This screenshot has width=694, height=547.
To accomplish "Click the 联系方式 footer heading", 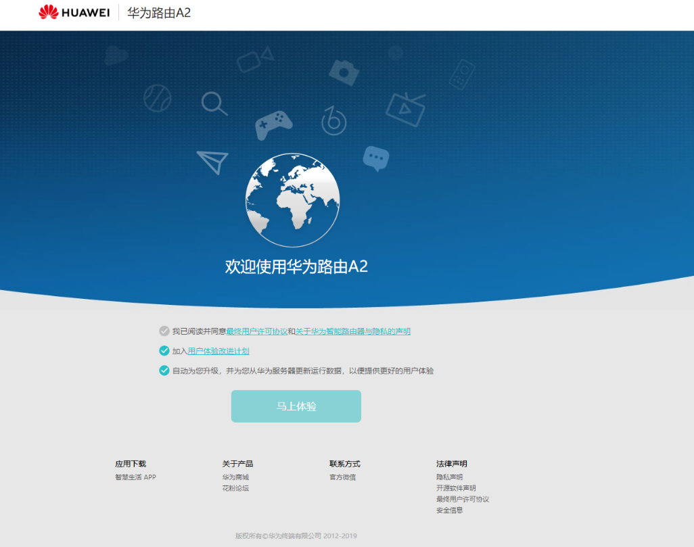I will [345, 464].
